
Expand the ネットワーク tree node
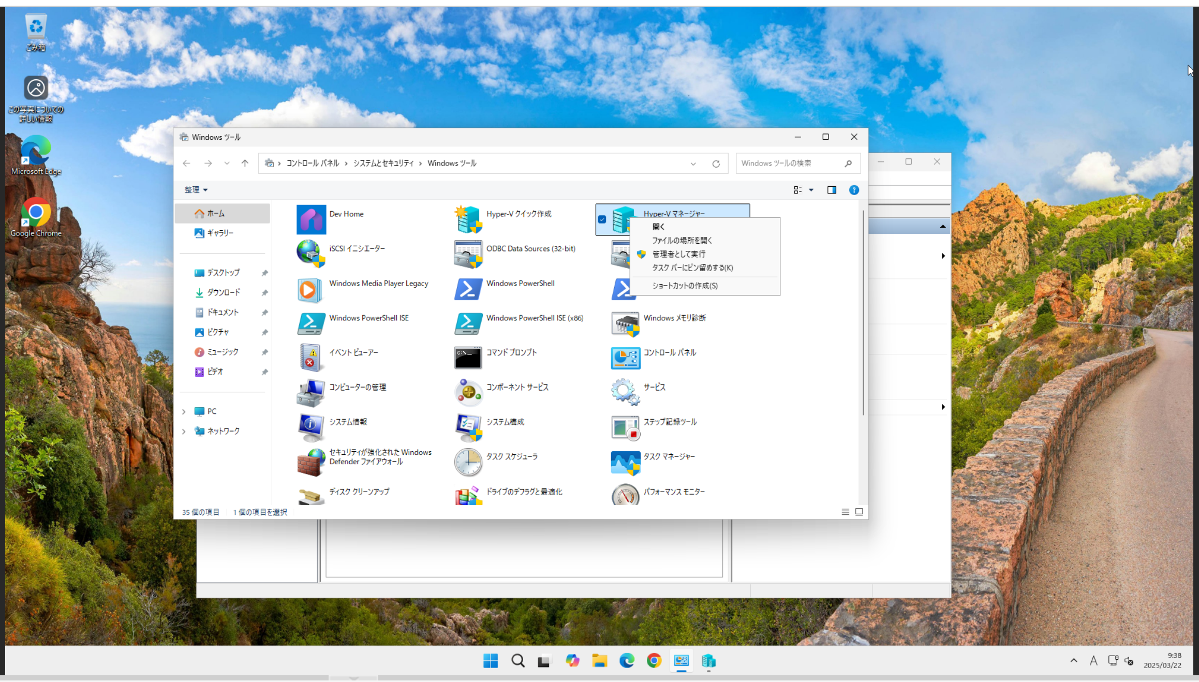tap(184, 431)
